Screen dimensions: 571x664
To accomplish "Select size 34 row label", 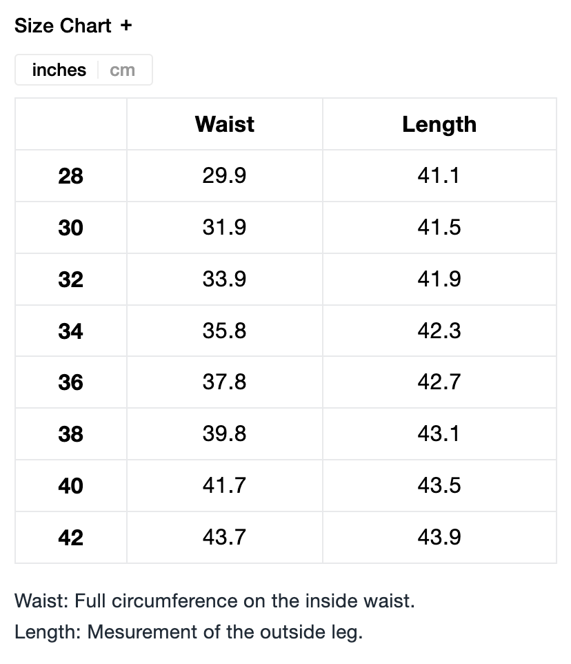I will point(70,331).
